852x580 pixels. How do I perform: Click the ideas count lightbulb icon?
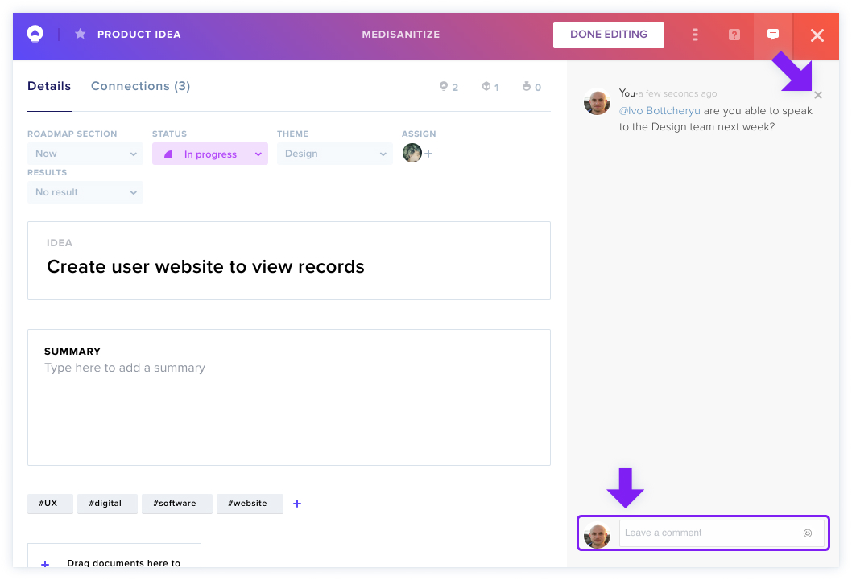click(x=444, y=86)
